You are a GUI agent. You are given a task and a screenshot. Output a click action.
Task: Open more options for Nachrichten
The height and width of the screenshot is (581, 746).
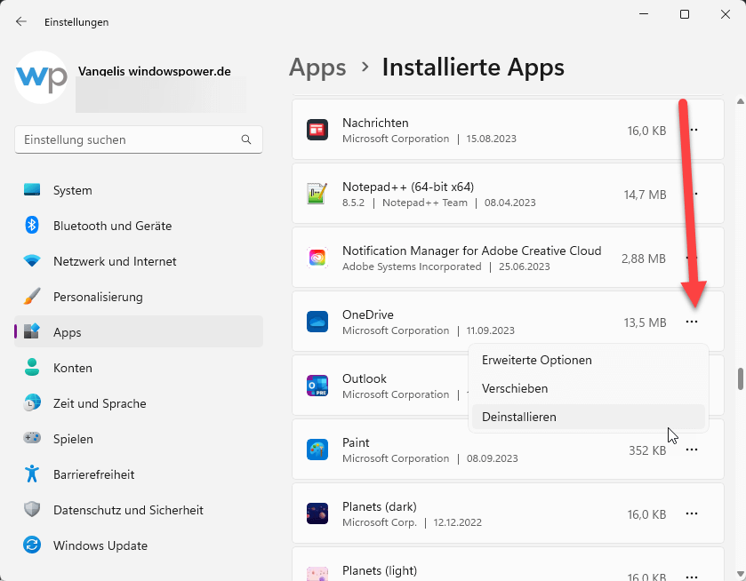[x=694, y=130]
